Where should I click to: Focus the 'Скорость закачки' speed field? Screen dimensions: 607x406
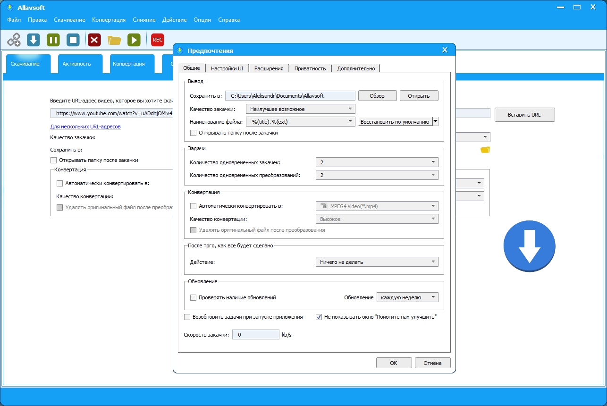(256, 335)
